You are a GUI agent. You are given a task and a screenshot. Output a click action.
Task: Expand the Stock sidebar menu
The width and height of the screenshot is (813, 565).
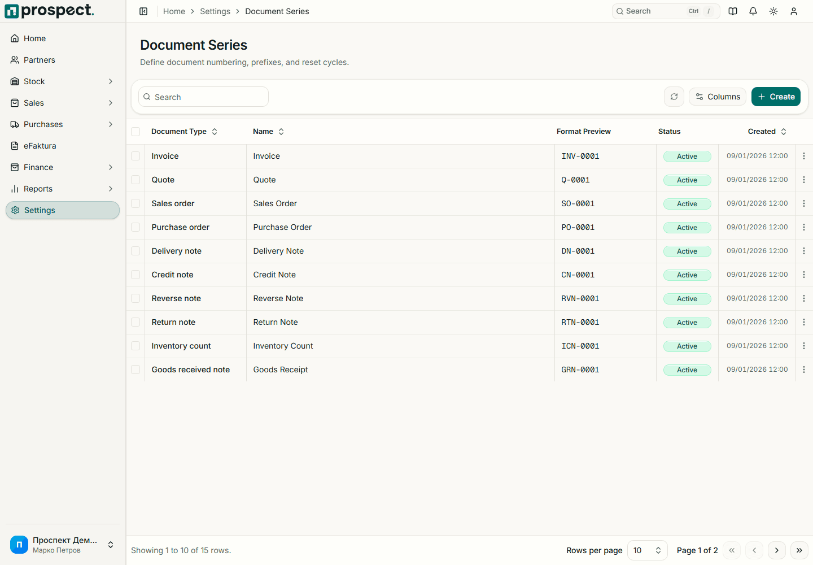coord(62,81)
